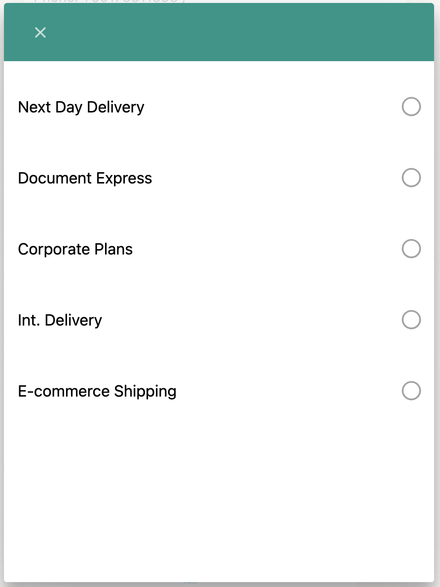Click the word "Next" in Next Day Delivery
This screenshot has height=587, width=440.
coord(35,107)
